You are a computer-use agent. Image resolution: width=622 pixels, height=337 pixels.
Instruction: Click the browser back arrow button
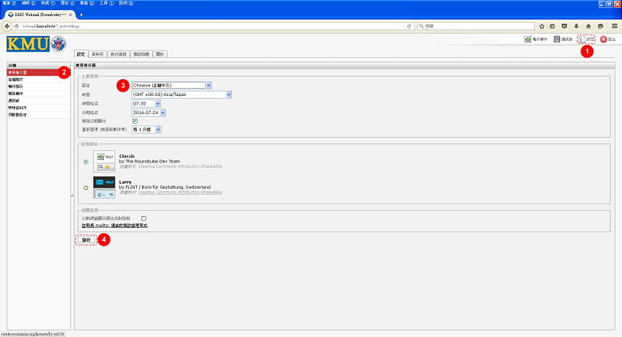coord(7,26)
